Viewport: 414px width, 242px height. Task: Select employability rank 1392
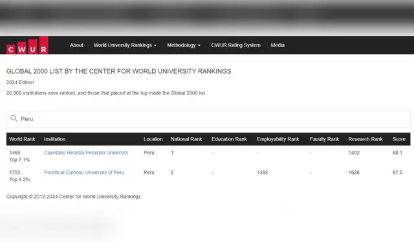coord(263,172)
